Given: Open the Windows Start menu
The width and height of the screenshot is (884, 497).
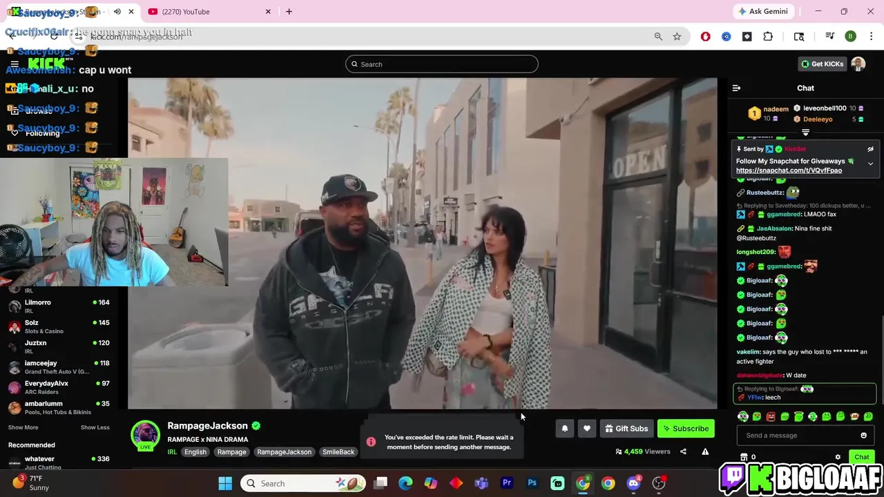Looking at the screenshot, I should 225,483.
